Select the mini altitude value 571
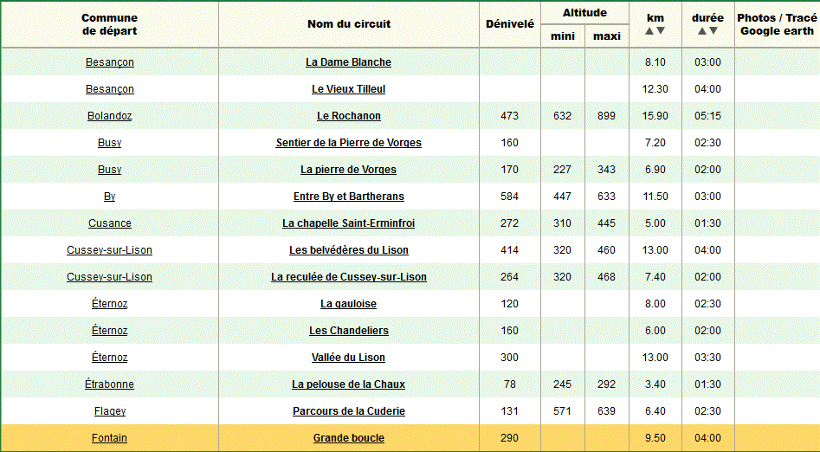The width and height of the screenshot is (820, 452). tap(563, 411)
